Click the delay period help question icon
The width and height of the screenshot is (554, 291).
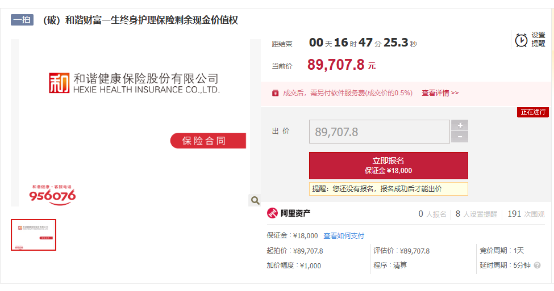point(537,265)
